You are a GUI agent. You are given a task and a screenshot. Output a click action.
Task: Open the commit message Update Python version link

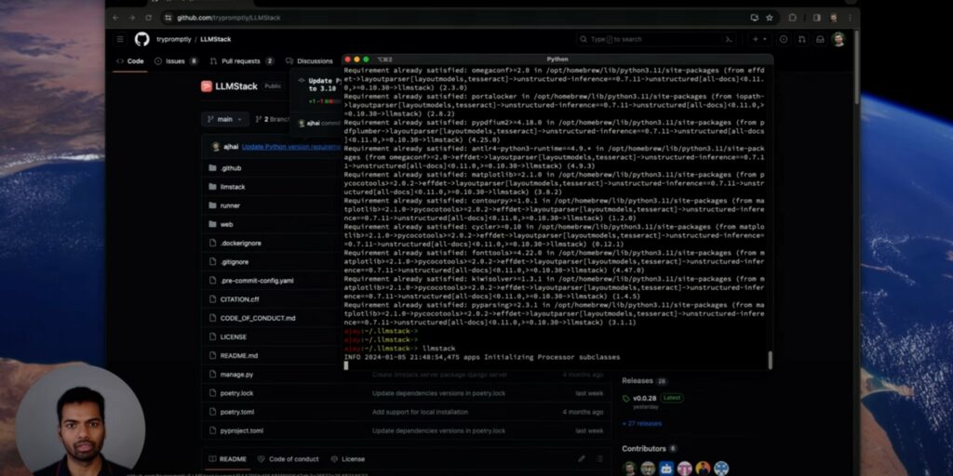click(290, 147)
